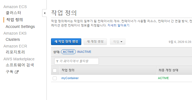Switch to the INACTIVE status filter
Image resolution: width=192 pixels, height=100 pixels.
tap(84, 52)
